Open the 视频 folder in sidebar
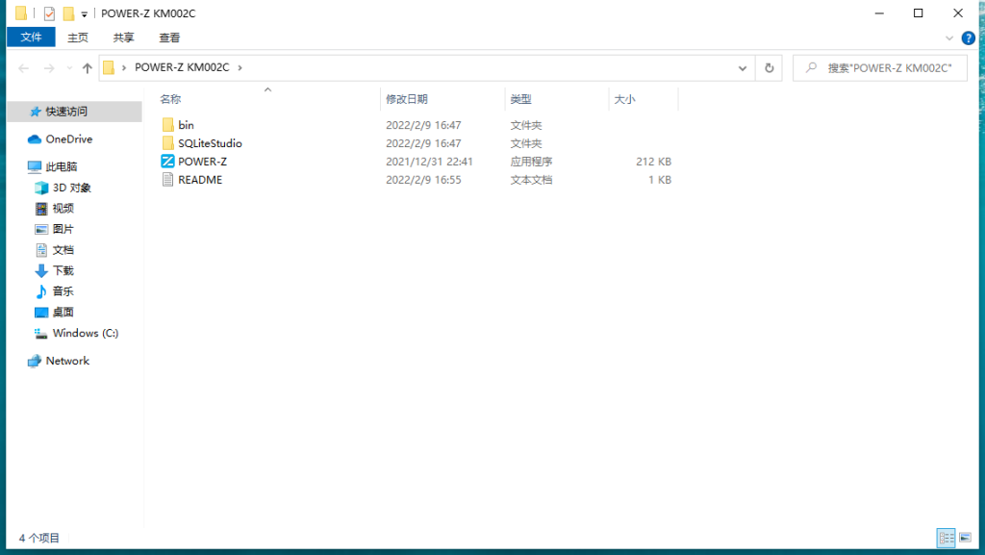 coord(55,209)
